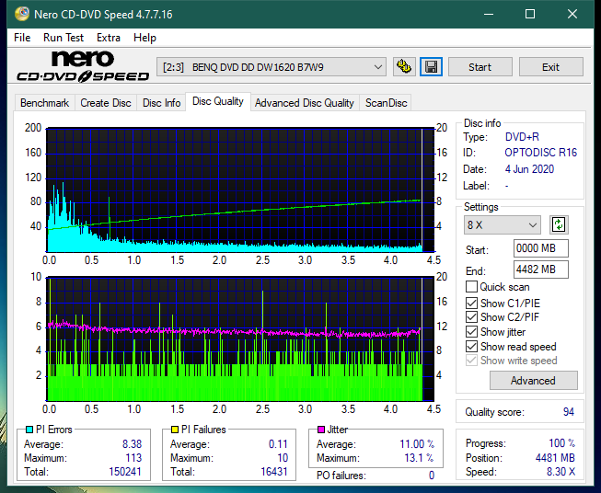
Task: Click the End field showing 4482 MB
Action: coord(540,269)
